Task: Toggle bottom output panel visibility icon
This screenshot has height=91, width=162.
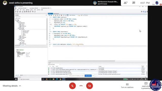Action: [x=145, y=12]
